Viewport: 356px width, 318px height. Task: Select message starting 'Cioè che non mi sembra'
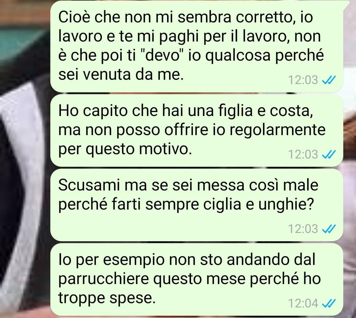pyautogui.click(x=196, y=46)
